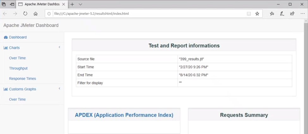
Task: Collapse the Charts section arrow
Action: tap(59, 47)
